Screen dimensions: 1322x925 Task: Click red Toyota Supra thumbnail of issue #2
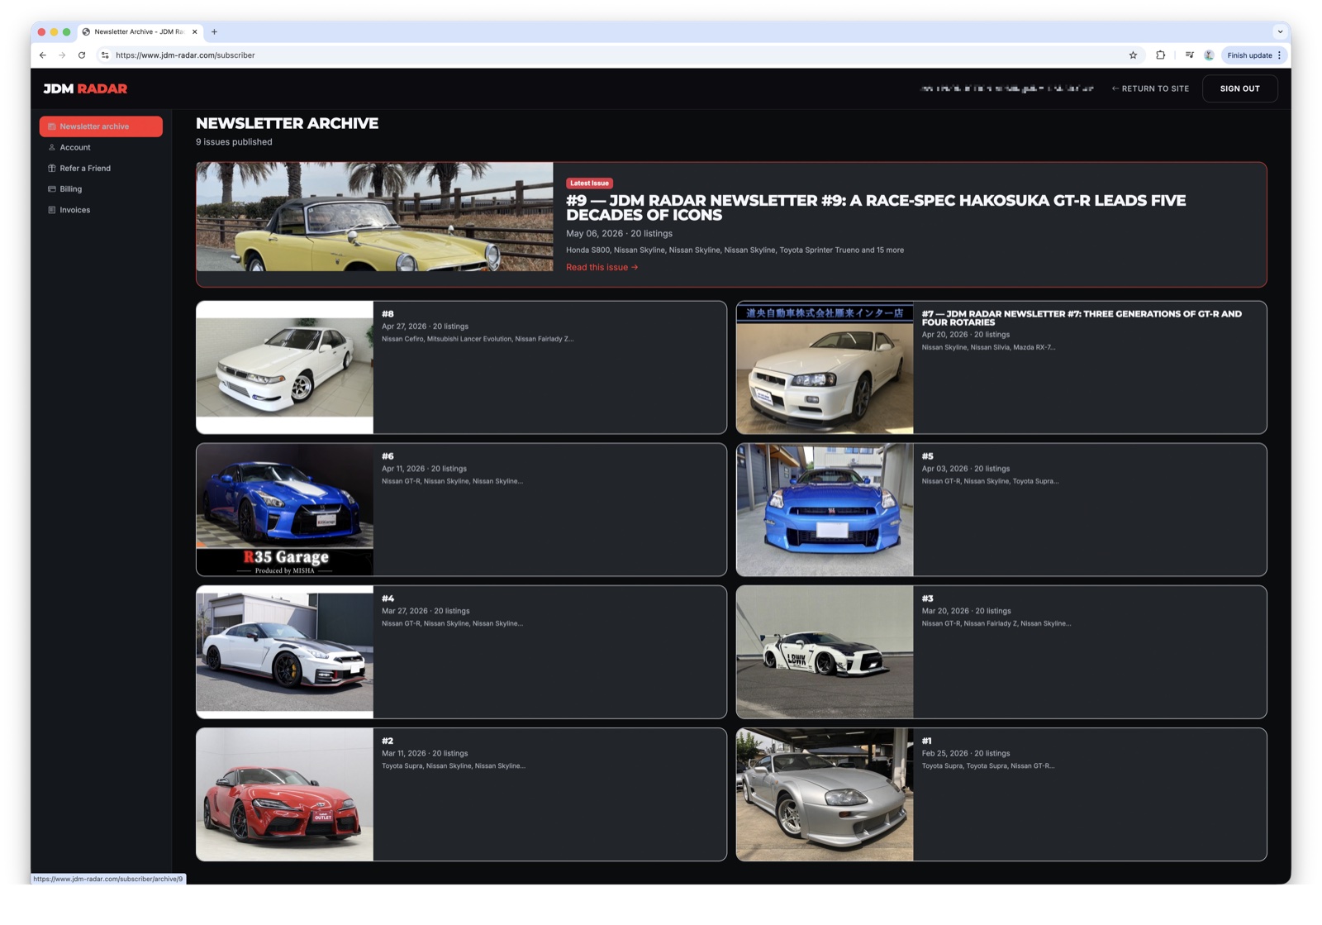[x=284, y=794]
